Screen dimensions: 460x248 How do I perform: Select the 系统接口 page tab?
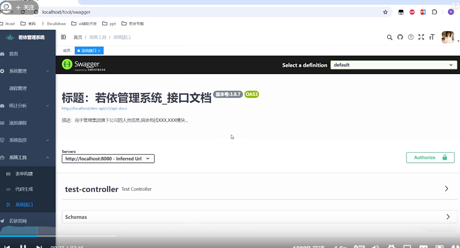click(x=89, y=51)
